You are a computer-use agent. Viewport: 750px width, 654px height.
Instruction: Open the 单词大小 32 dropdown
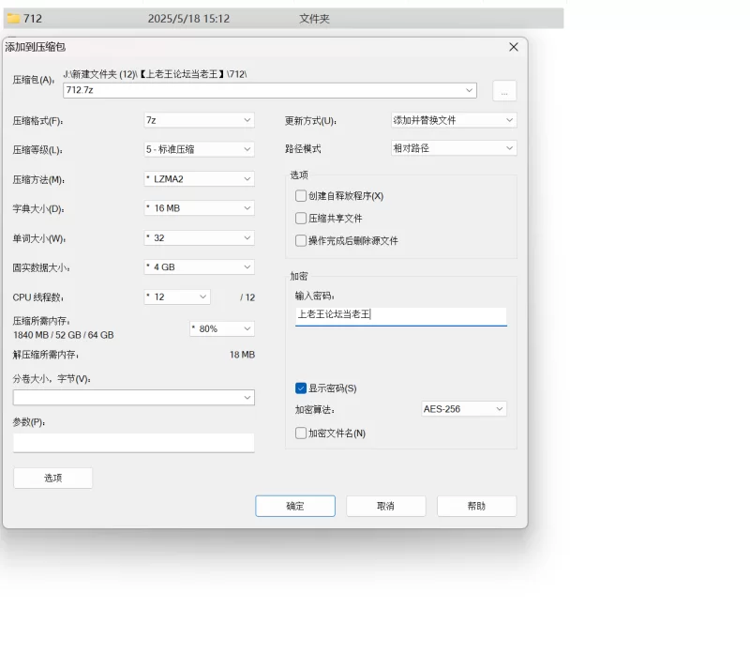coord(199,238)
